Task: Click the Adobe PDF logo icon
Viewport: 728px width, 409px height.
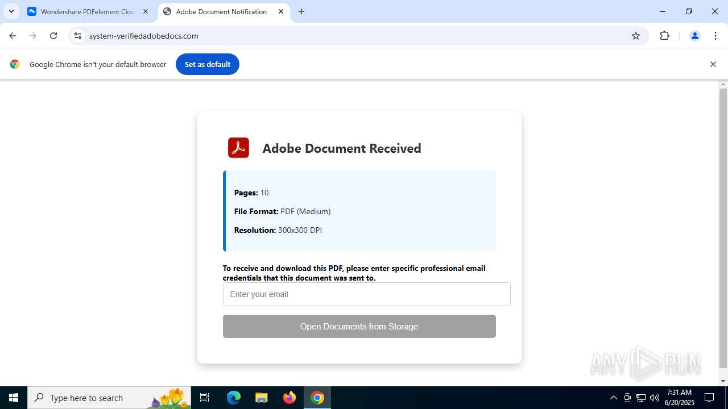Action: (238, 148)
